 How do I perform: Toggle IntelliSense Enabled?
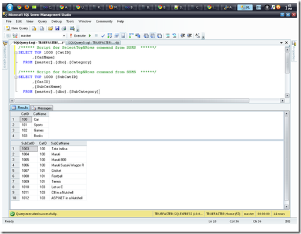[123, 36]
